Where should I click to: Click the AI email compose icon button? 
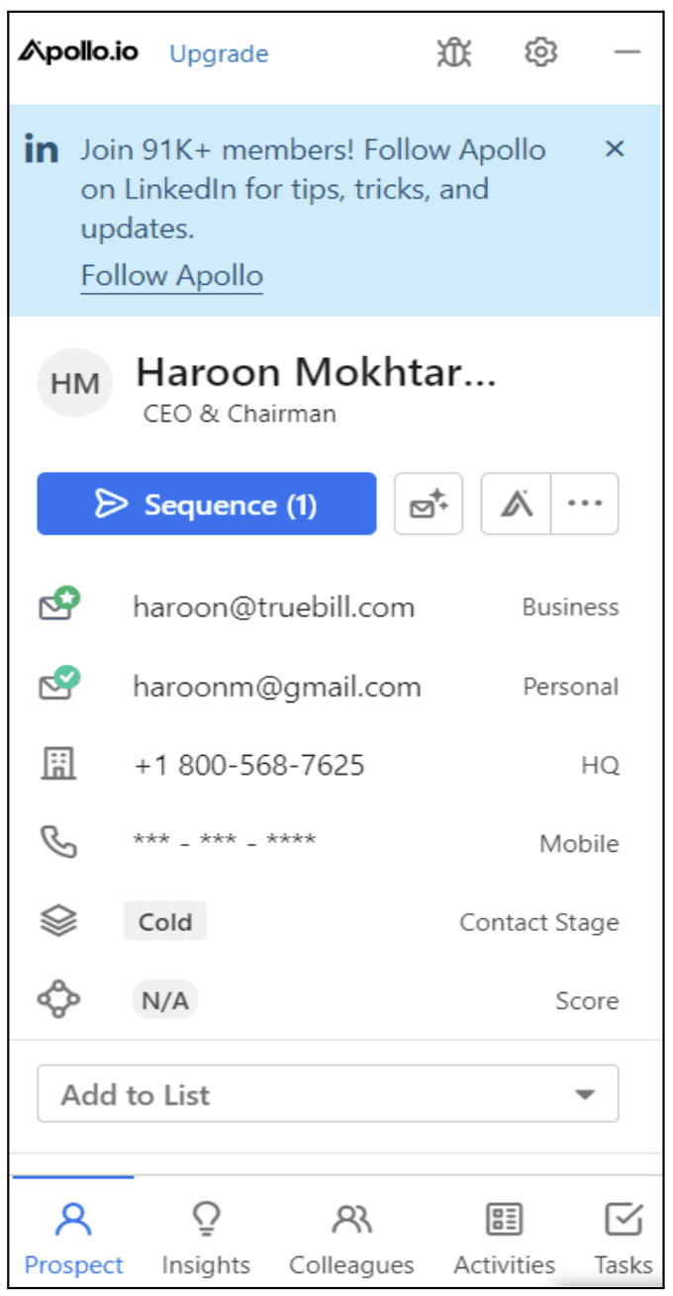point(429,504)
